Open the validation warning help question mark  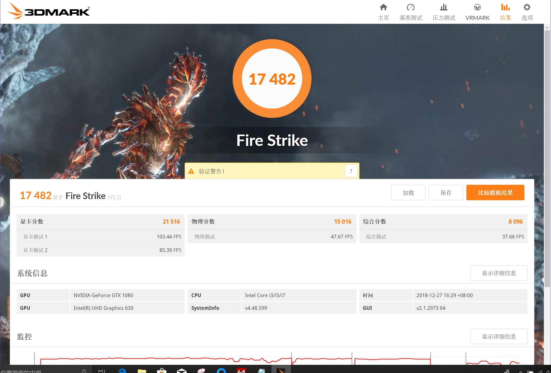[x=351, y=171]
